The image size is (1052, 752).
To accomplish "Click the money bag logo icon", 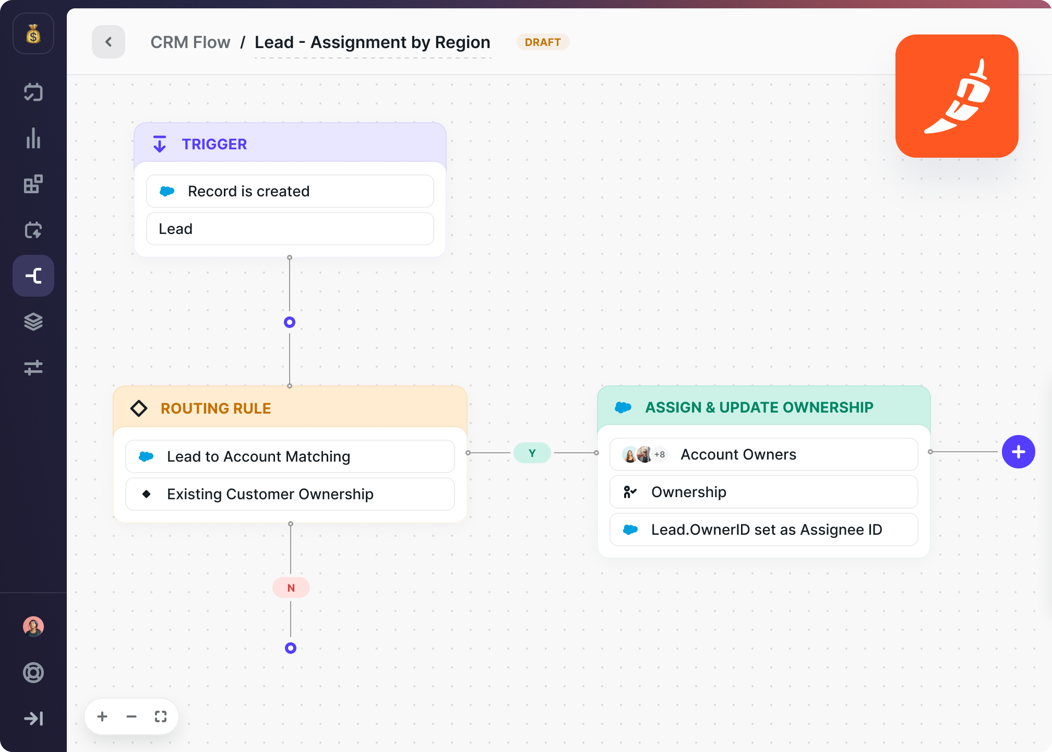I will click(x=33, y=34).
